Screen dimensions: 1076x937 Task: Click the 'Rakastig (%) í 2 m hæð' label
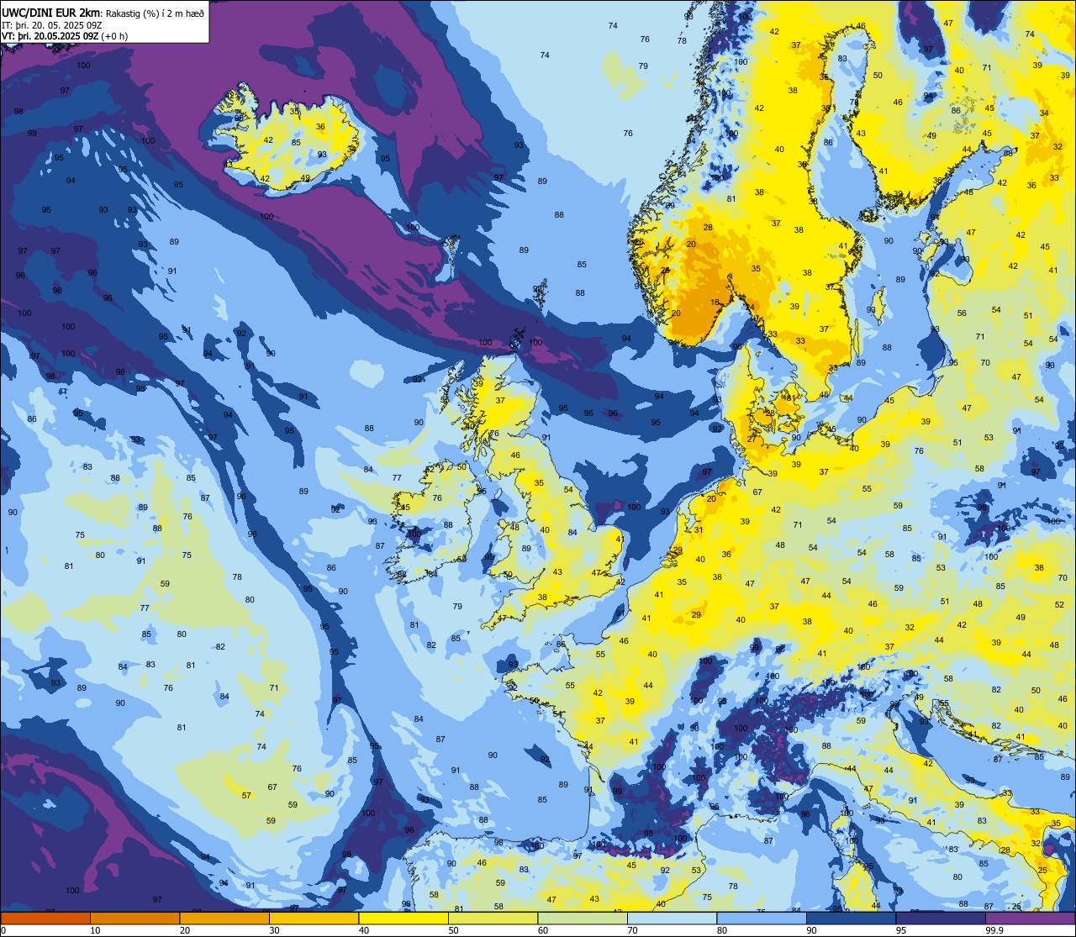click(x=156, y=13)
